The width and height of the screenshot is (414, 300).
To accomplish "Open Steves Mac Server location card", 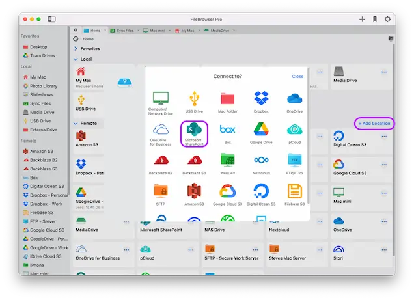I will click(x=297, y=253).
